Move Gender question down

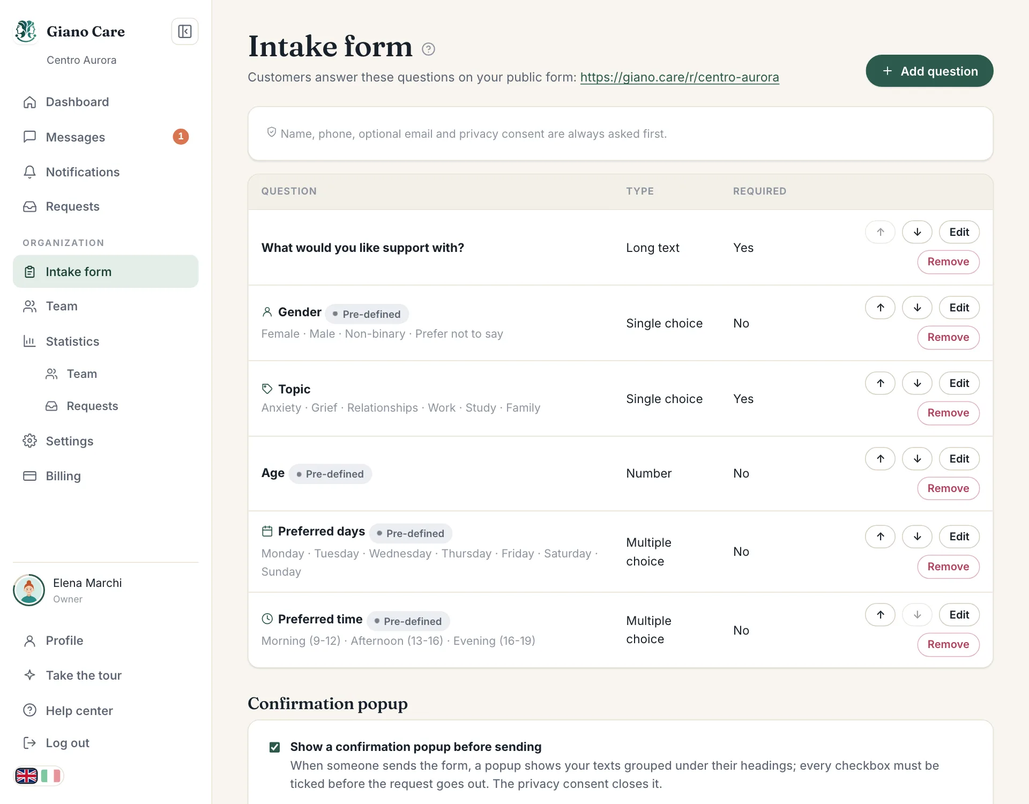(917, 308)
